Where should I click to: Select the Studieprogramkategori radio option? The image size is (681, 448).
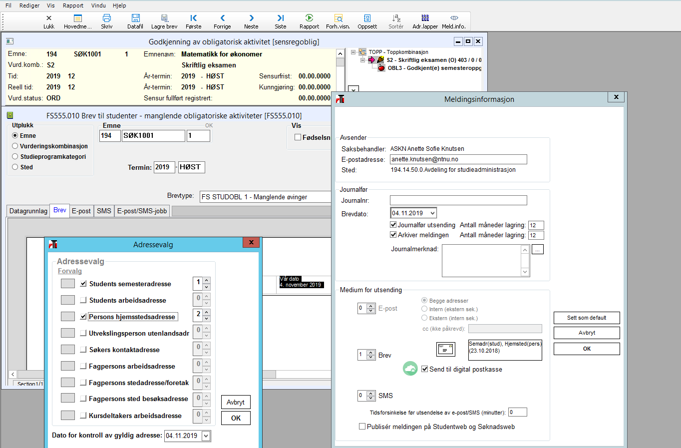pos(15,156)
